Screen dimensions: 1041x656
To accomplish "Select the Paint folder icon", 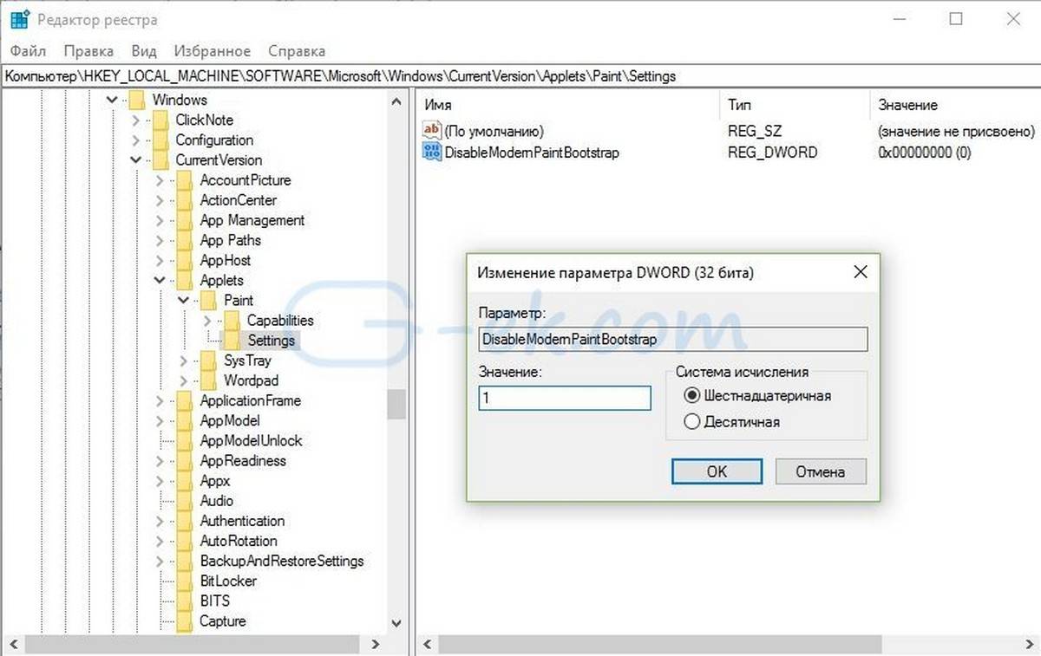I will pos(209,300).
